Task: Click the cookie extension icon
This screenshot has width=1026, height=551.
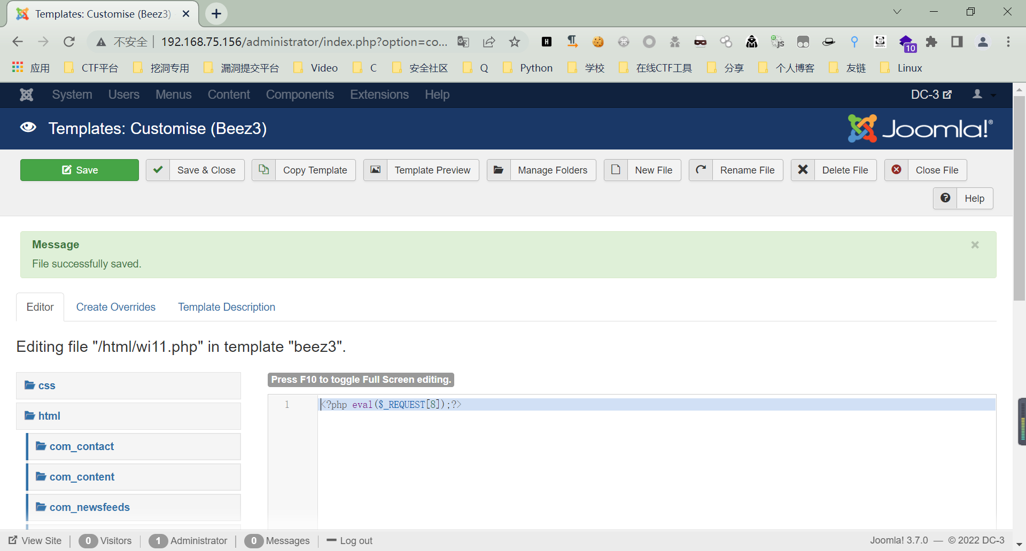Action: pos(598,42)
